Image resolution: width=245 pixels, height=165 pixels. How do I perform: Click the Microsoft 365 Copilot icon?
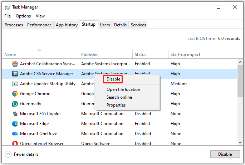[x=15, y=114]
